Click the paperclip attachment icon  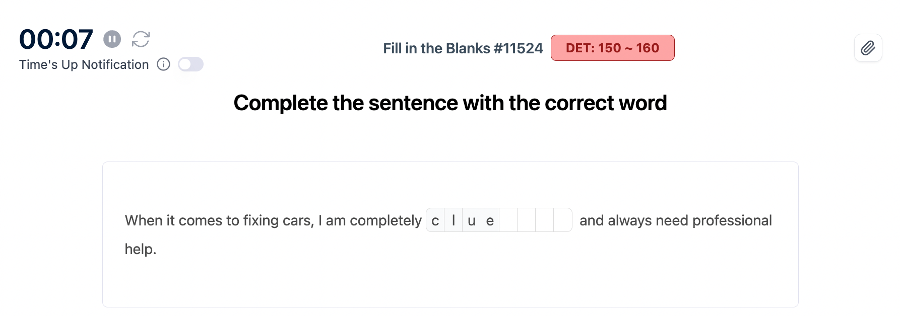(x=868, y=48)
